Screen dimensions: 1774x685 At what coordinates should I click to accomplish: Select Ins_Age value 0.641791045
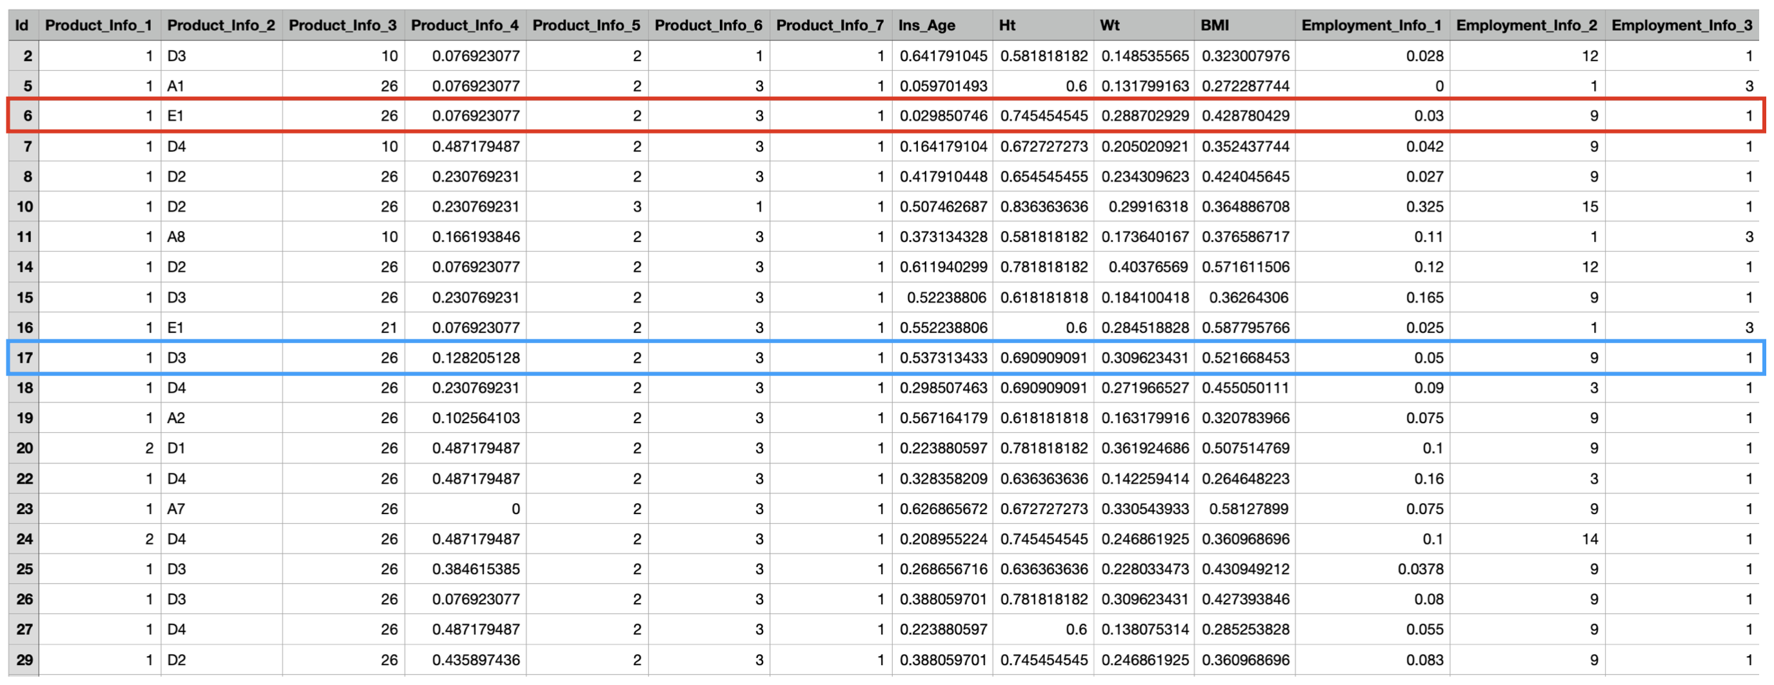942,55
